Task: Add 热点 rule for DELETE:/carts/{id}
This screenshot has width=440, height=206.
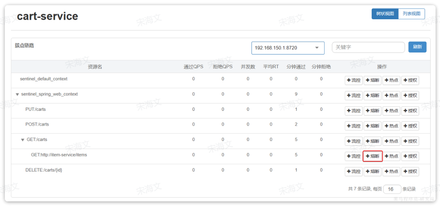Action: click(x=391, y=171)
